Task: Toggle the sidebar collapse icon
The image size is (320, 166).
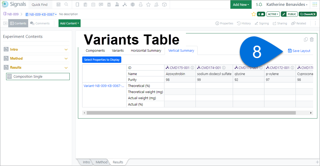Action: tap(5, 23)
